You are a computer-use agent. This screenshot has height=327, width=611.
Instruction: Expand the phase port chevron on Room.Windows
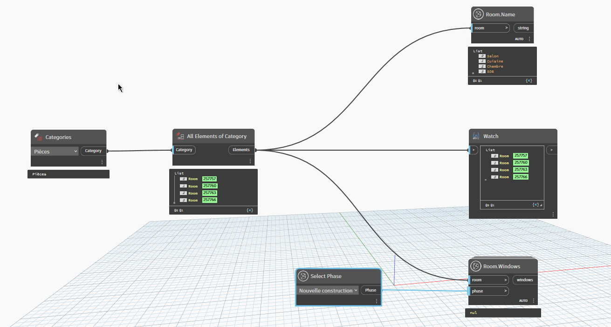[505, 291]
